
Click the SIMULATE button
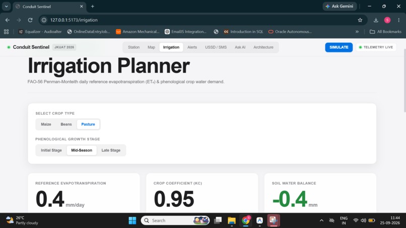(339, 47)
